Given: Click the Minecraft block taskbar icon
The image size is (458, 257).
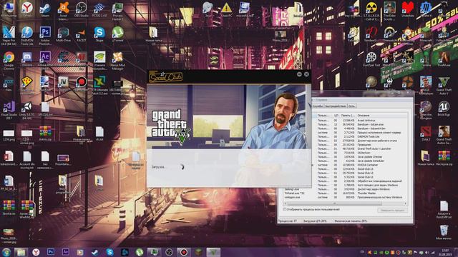Looking at the screenshot, I should pos(198,252).
